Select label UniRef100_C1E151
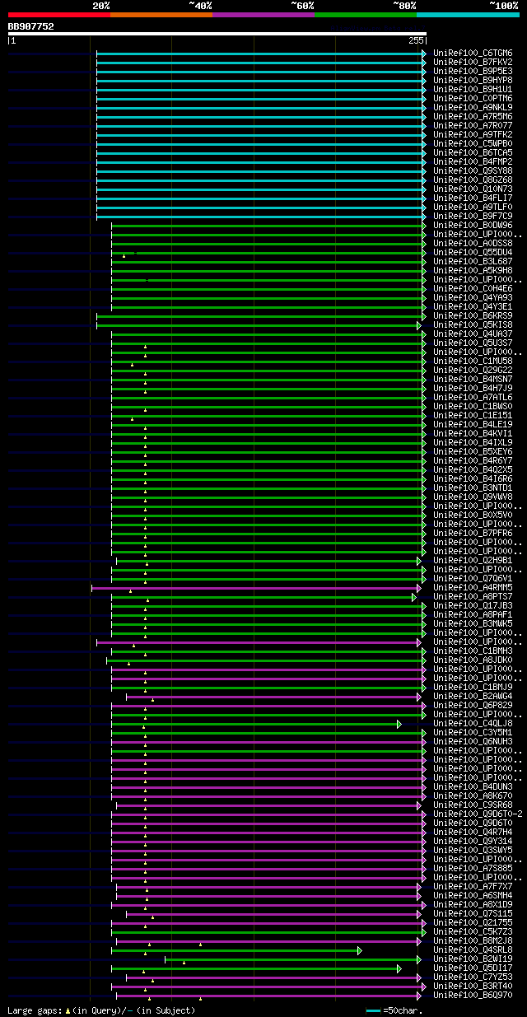 pos(473,415)
